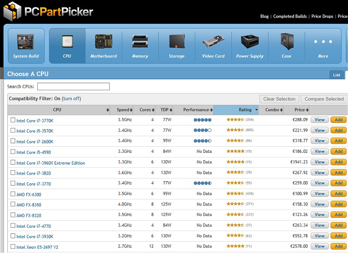Click the star rating of i7-3770K
This screenshot has height=253, width=348.
click(235, 119)
